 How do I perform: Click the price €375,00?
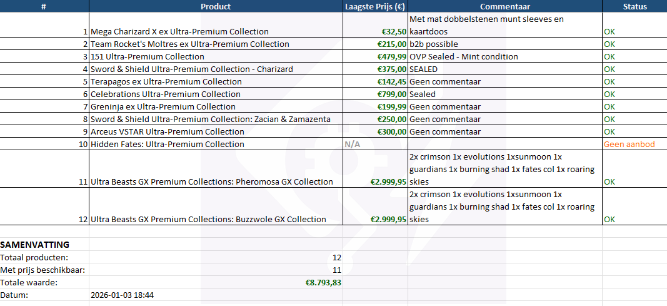click(391, 69)
